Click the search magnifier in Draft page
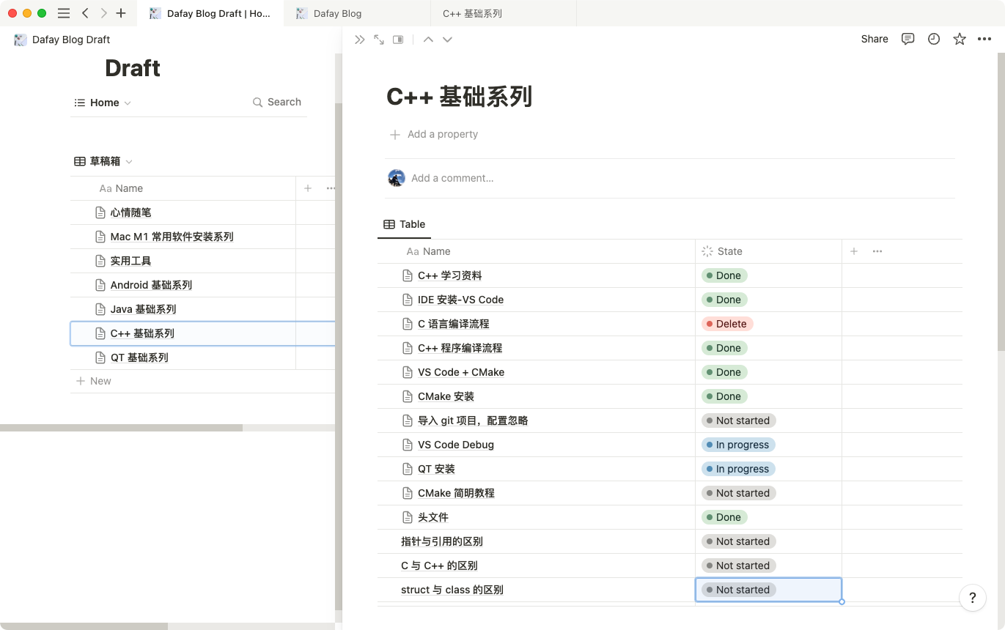Viewport: 1005px width, 630px height. [x=257, y=103]
